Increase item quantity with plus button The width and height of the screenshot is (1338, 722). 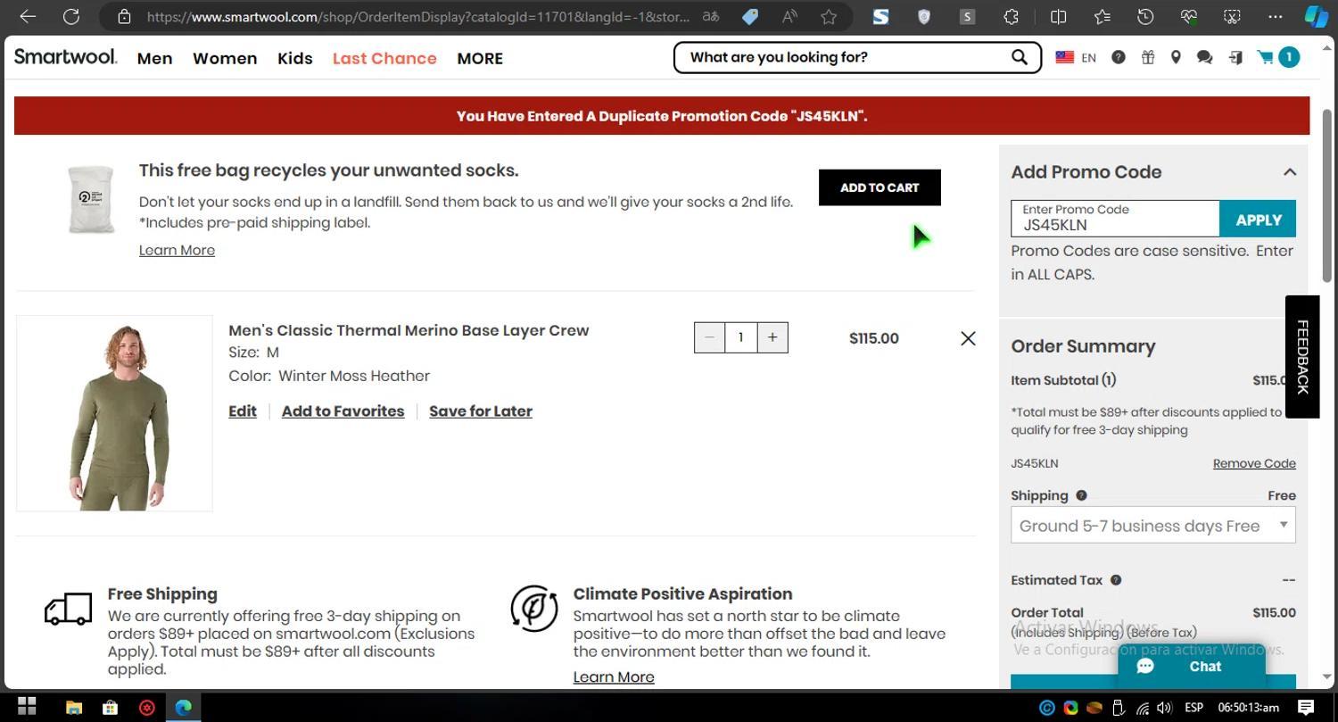pos(772,337)
